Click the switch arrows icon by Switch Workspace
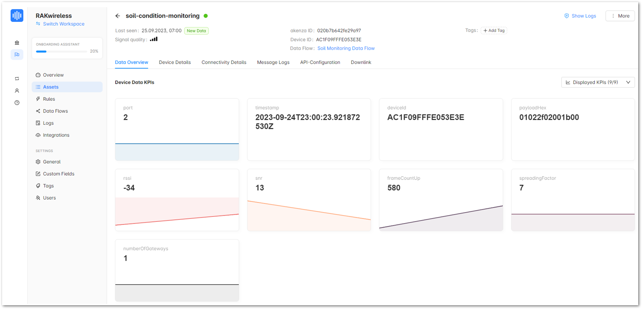Viewport: 642px width, 309px height. pos(38,24)
